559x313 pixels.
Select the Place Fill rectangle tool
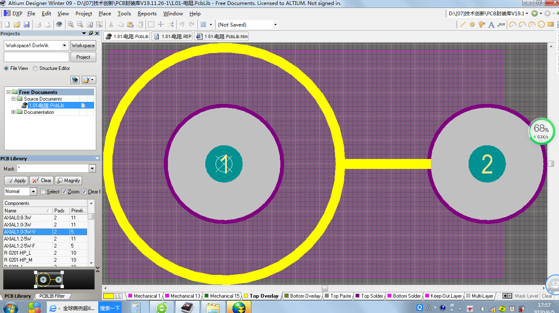pyautogui.click(x=551, y=25)
